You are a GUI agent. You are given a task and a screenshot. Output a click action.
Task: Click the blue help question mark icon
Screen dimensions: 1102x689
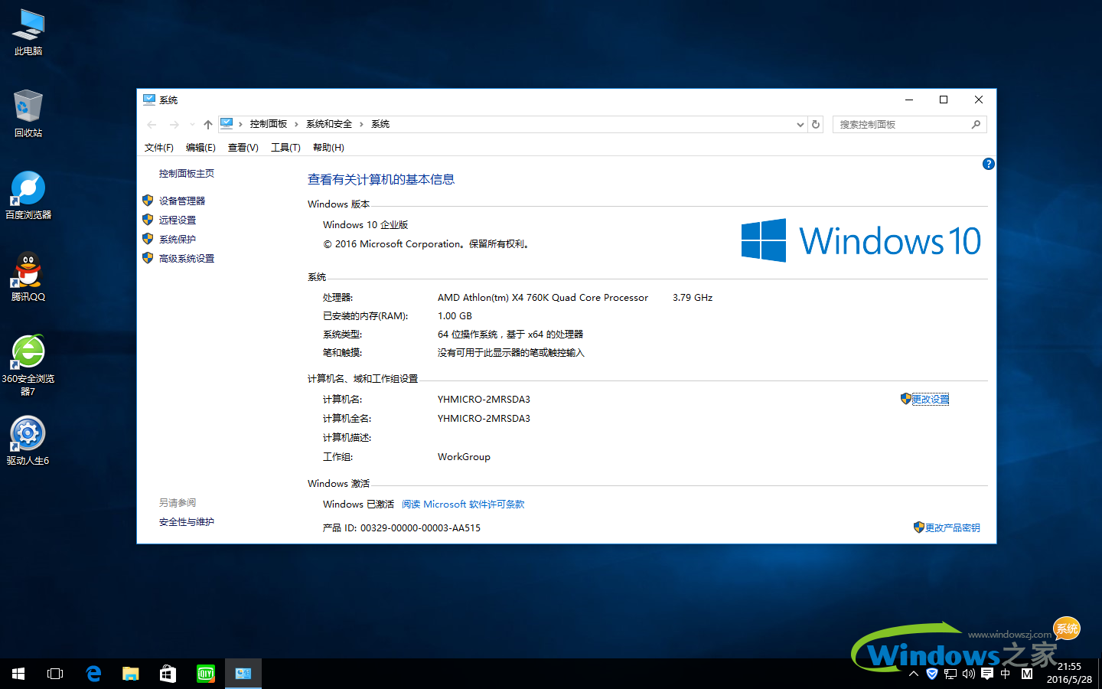[988, 163]
